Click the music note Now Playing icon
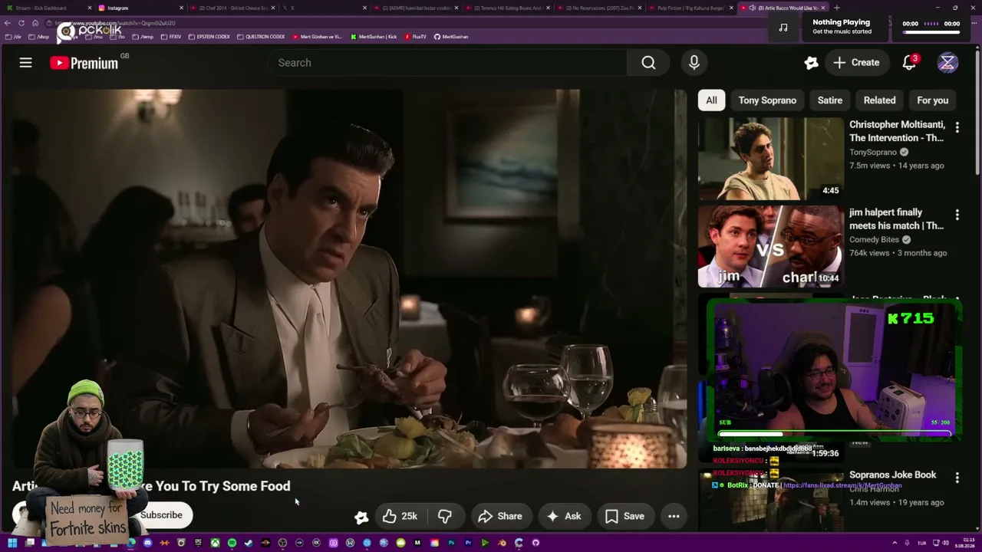 (x=783, y=27)
